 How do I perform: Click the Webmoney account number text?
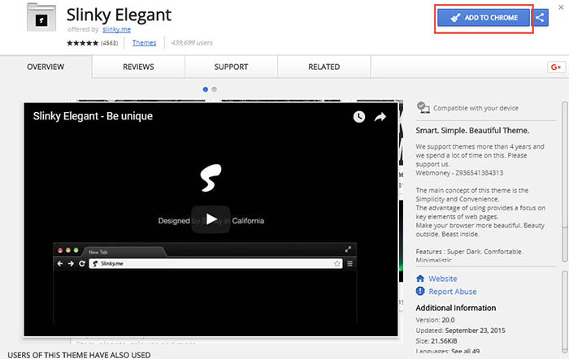point(459,173)
